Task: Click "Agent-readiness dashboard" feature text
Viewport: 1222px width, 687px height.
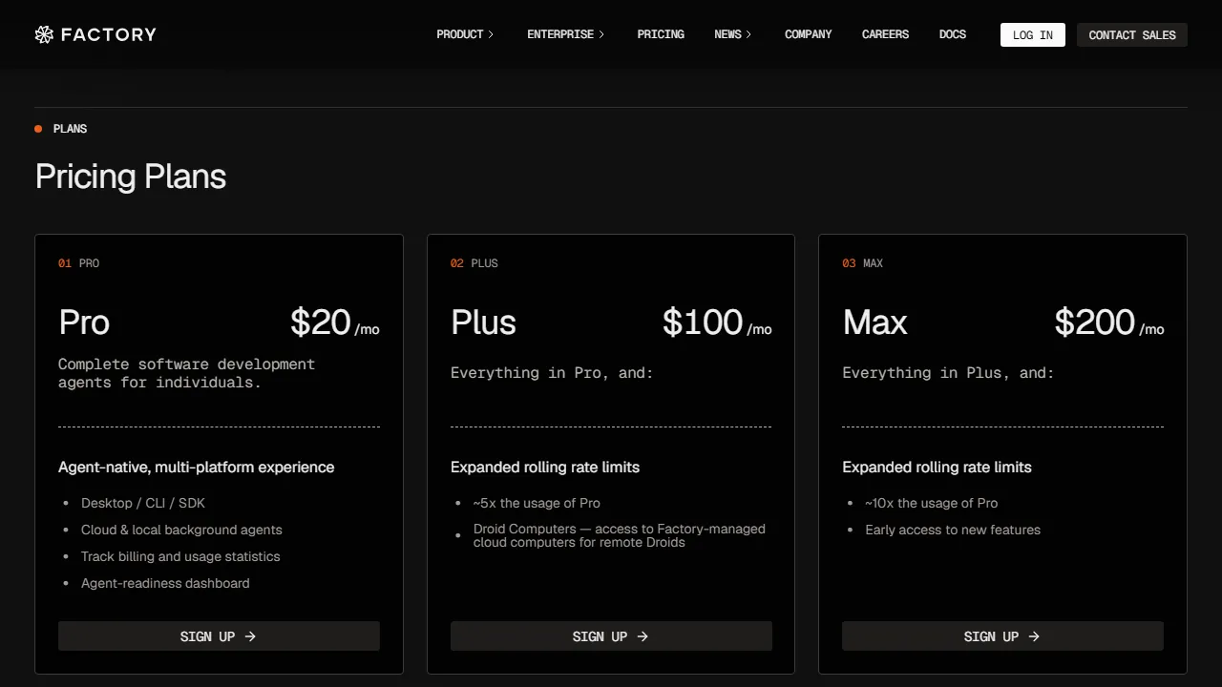Action: coord(165,583)
